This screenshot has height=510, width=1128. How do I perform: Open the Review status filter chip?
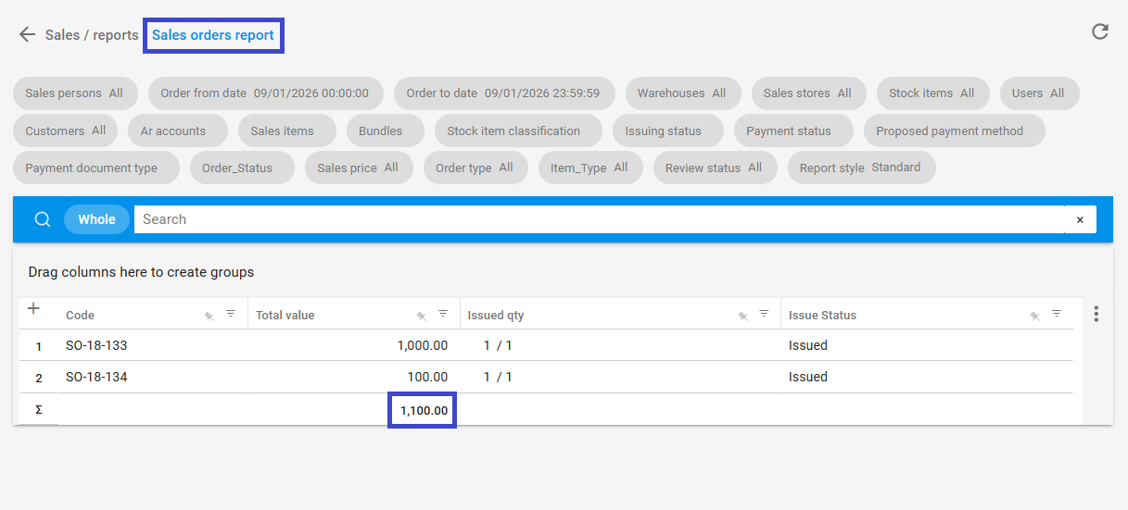(715, 168)
